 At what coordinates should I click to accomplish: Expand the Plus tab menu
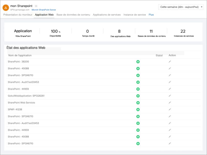coord(151,15)
